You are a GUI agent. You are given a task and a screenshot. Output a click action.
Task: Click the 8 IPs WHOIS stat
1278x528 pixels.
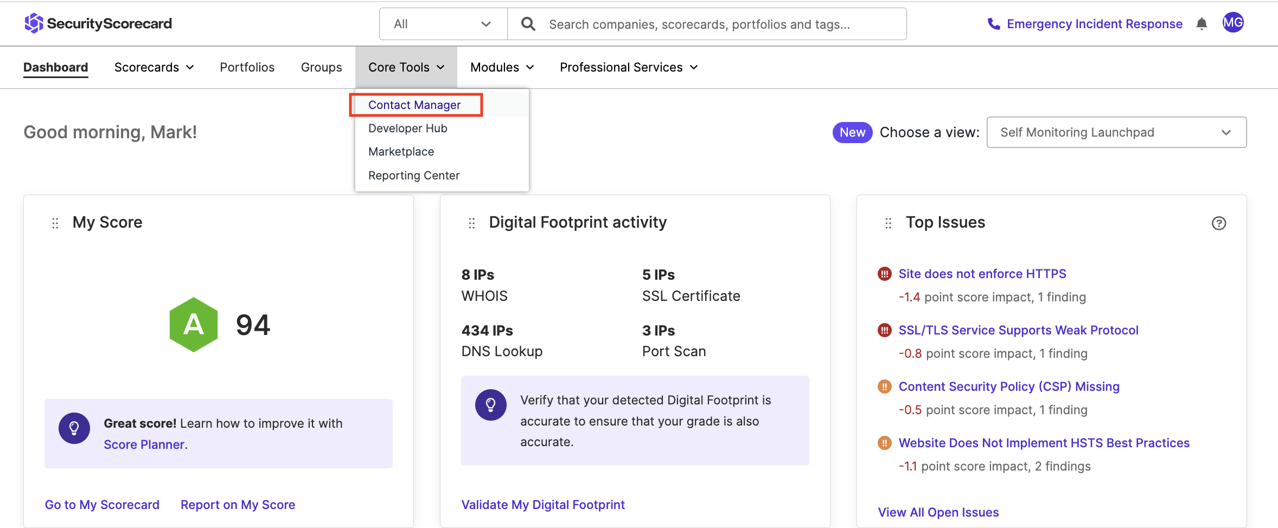coord(484,285)
